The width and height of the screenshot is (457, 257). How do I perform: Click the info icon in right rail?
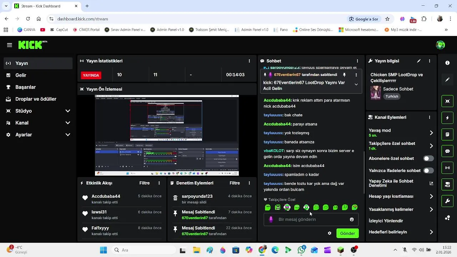pos(447,63)
